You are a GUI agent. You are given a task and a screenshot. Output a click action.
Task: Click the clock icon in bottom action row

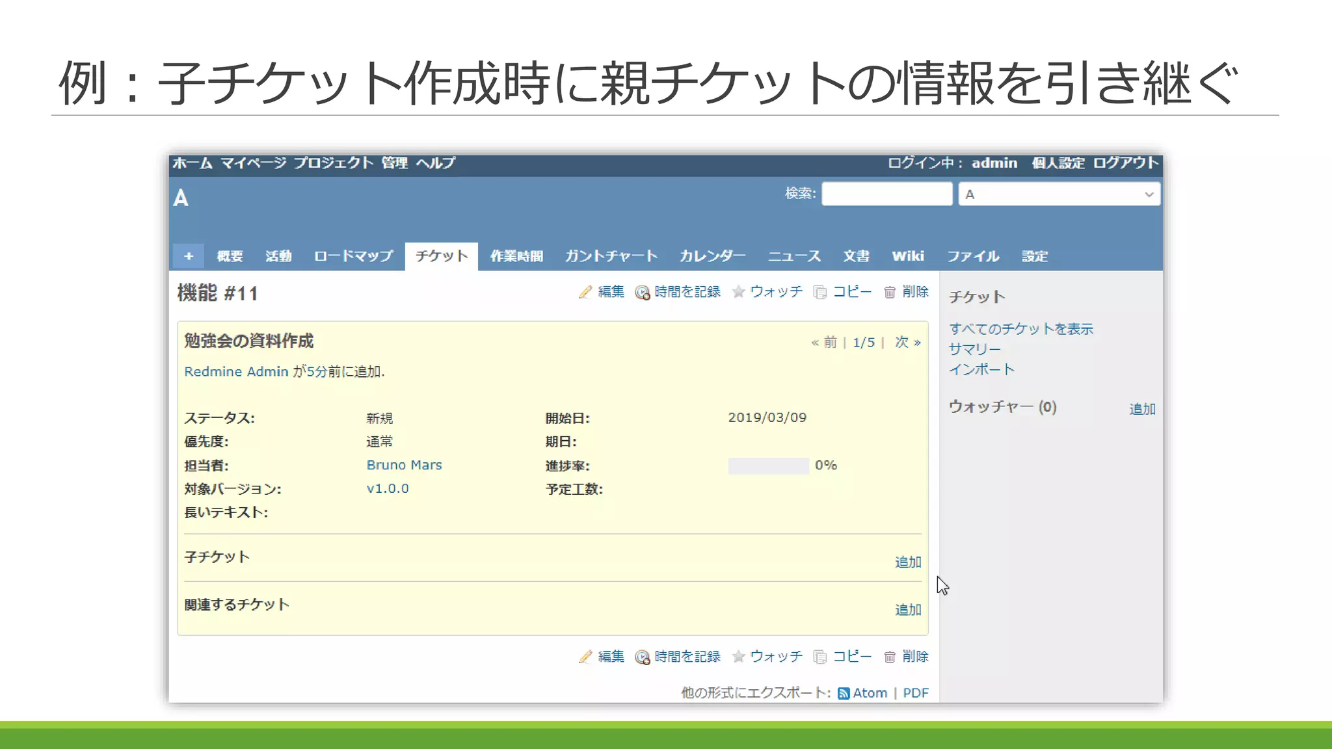(643, 657)
